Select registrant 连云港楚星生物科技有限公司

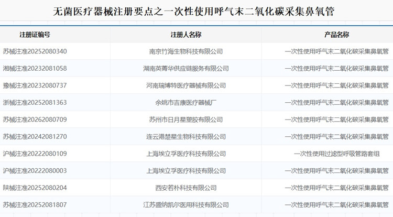coord(186,137)
